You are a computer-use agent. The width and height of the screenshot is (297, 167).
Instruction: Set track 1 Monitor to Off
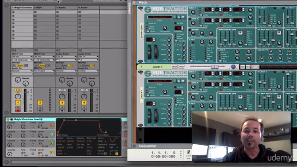26,65
